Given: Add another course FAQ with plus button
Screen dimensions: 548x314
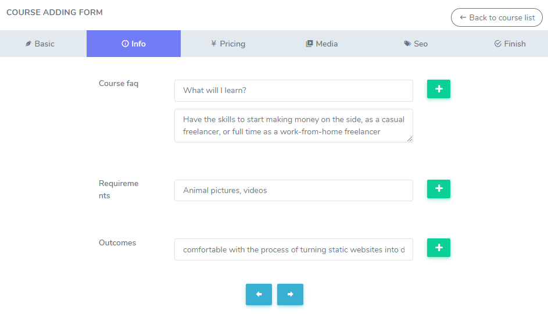Looking at the screenshot, I should tap(438, 89).
